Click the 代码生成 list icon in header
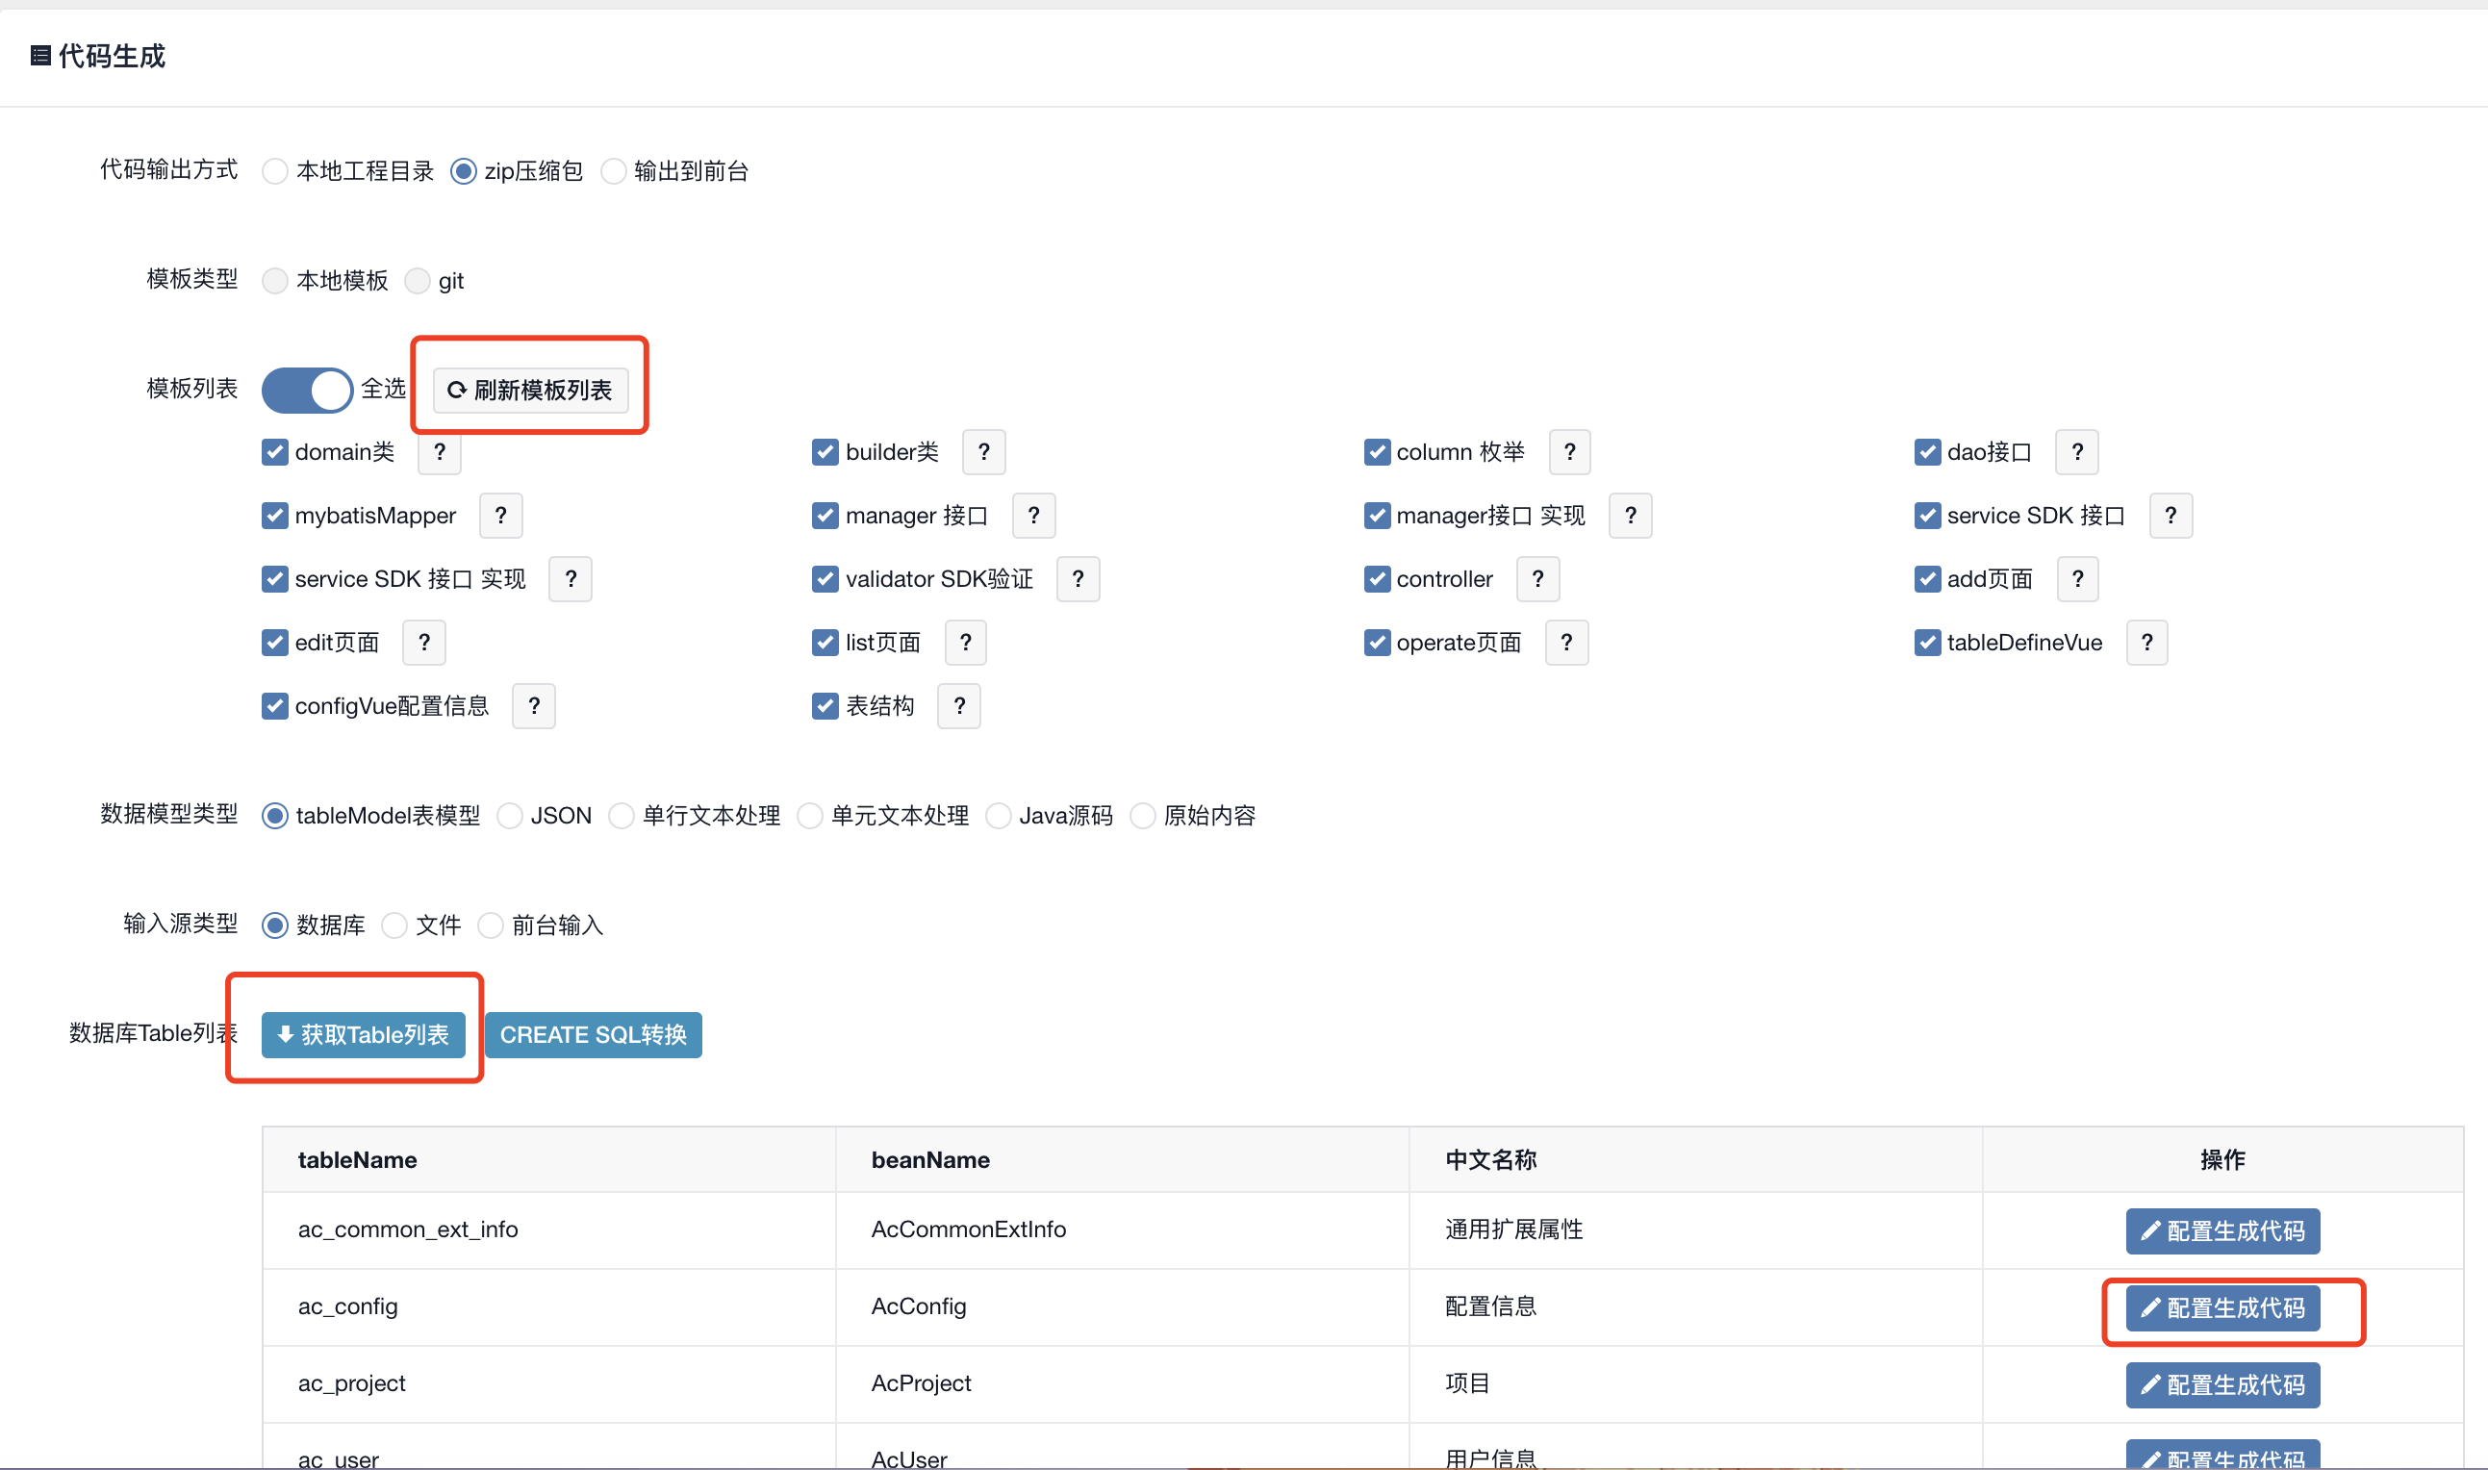This screenshot has width=2488, height=1470. coord(40,56)
